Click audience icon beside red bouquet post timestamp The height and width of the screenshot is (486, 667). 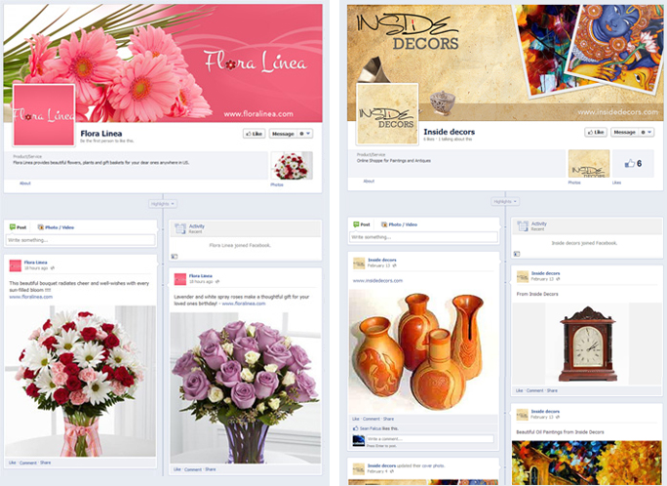point(53,268)
